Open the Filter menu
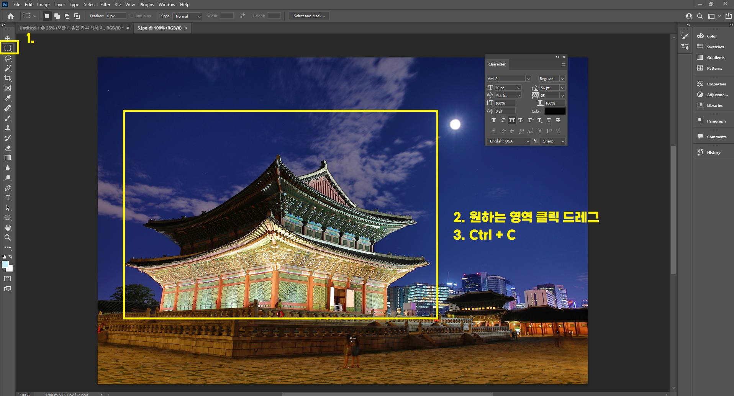 [105, 5]
